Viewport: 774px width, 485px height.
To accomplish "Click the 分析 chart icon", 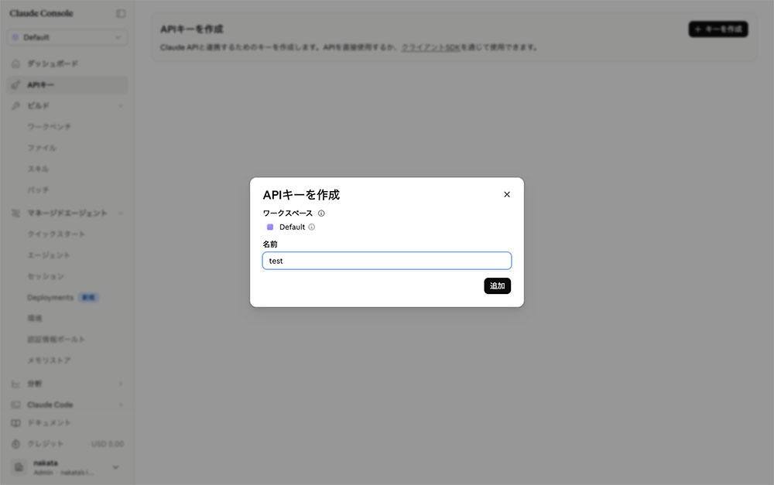I will (15, 384).
